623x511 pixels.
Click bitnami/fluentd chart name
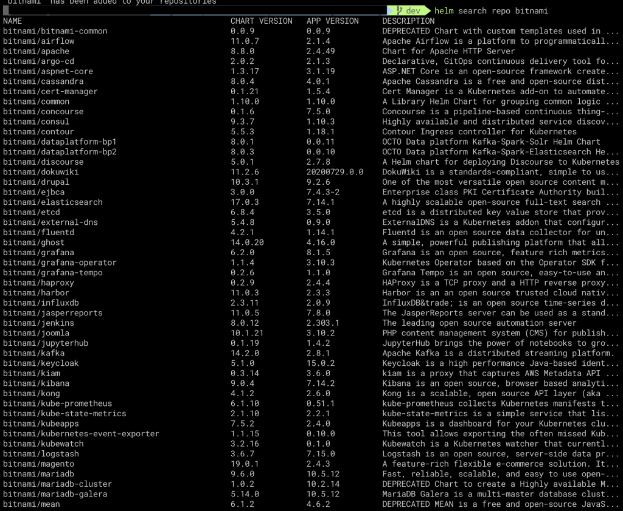pos(38,233)
